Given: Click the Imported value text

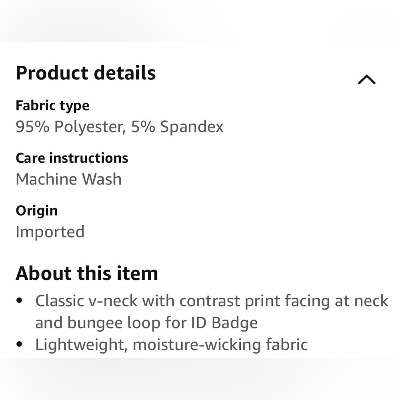Looking at the screenshot, I should pyautogui.click(x=50, y=232).
